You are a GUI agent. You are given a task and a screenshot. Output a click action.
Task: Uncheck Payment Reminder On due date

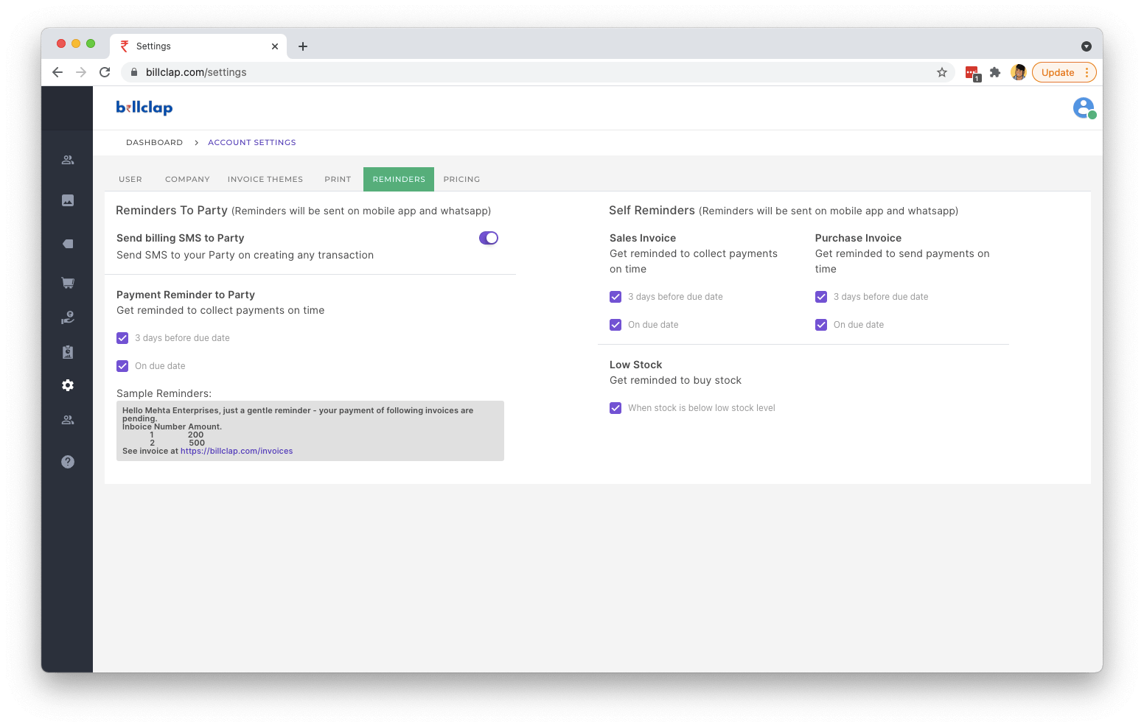click(122, 366)
